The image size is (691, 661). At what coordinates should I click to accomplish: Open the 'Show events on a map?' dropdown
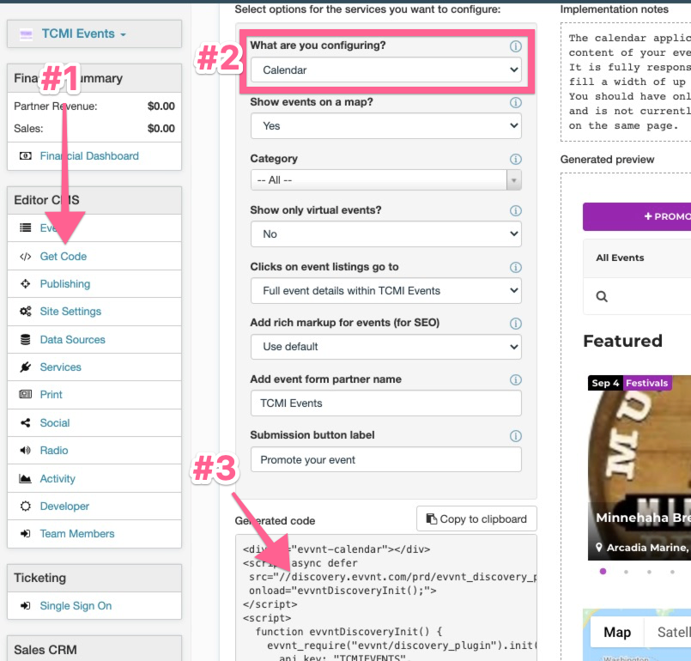(386, 126)
